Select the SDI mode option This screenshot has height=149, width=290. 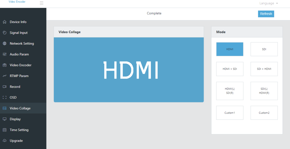click(264, 49)
